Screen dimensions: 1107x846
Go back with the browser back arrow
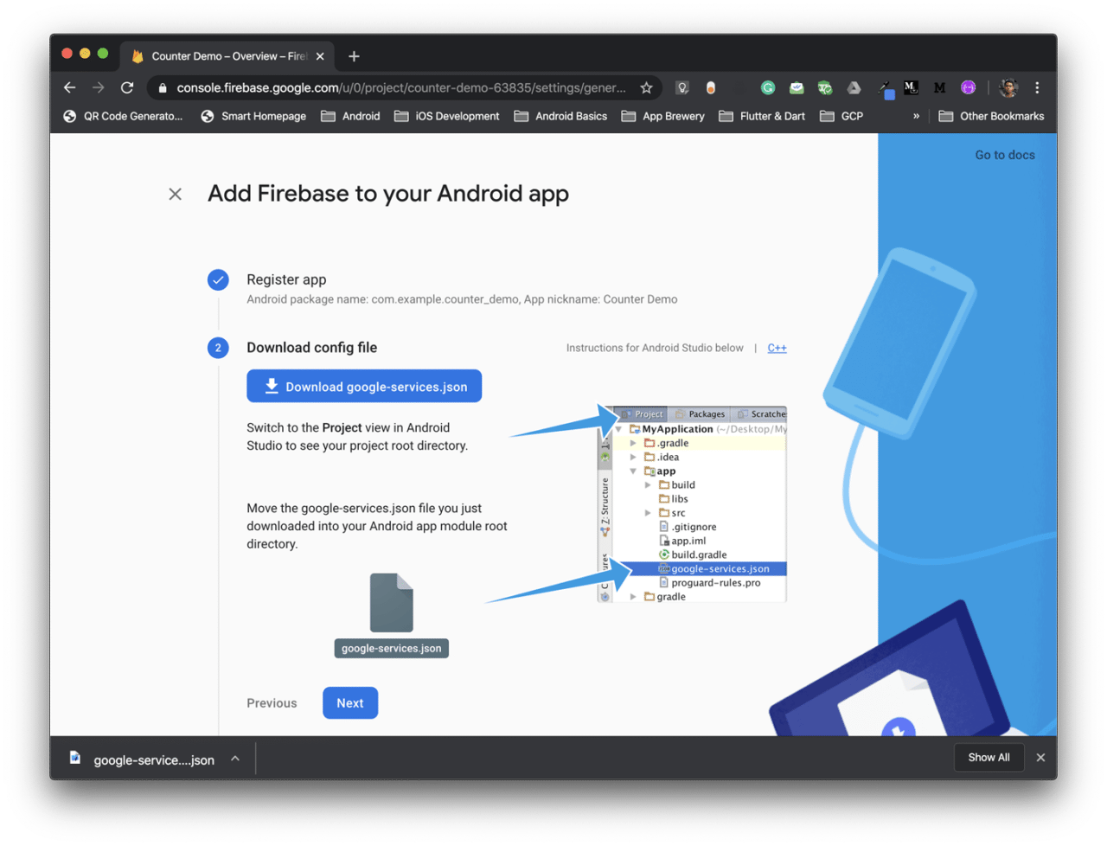pos(70,87)
